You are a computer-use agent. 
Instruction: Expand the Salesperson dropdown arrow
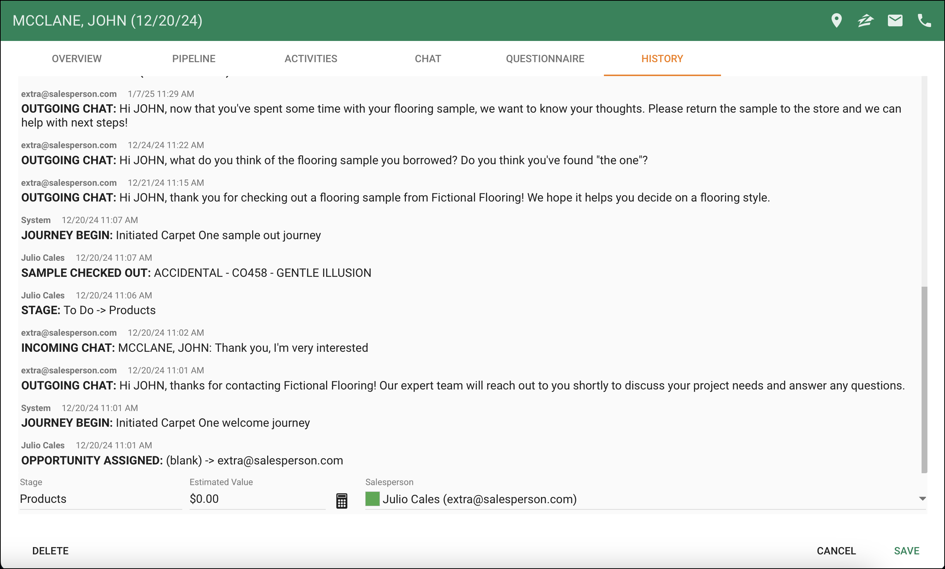(922, 498)
